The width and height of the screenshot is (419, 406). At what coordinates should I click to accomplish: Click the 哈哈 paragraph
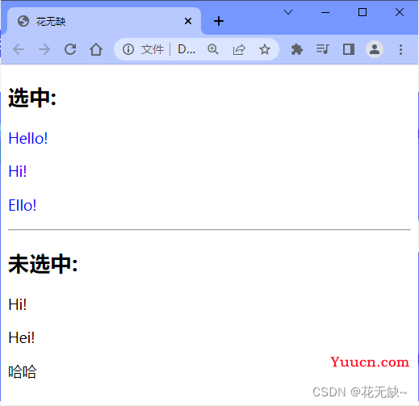(x=23, y=372)
